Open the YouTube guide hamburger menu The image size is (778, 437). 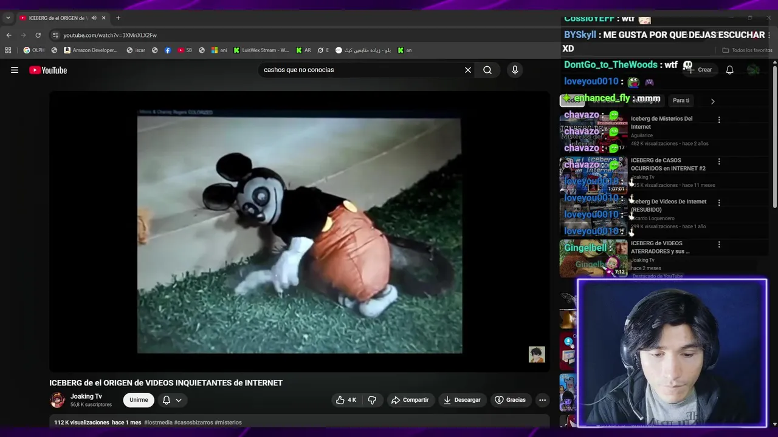point(15,70)
